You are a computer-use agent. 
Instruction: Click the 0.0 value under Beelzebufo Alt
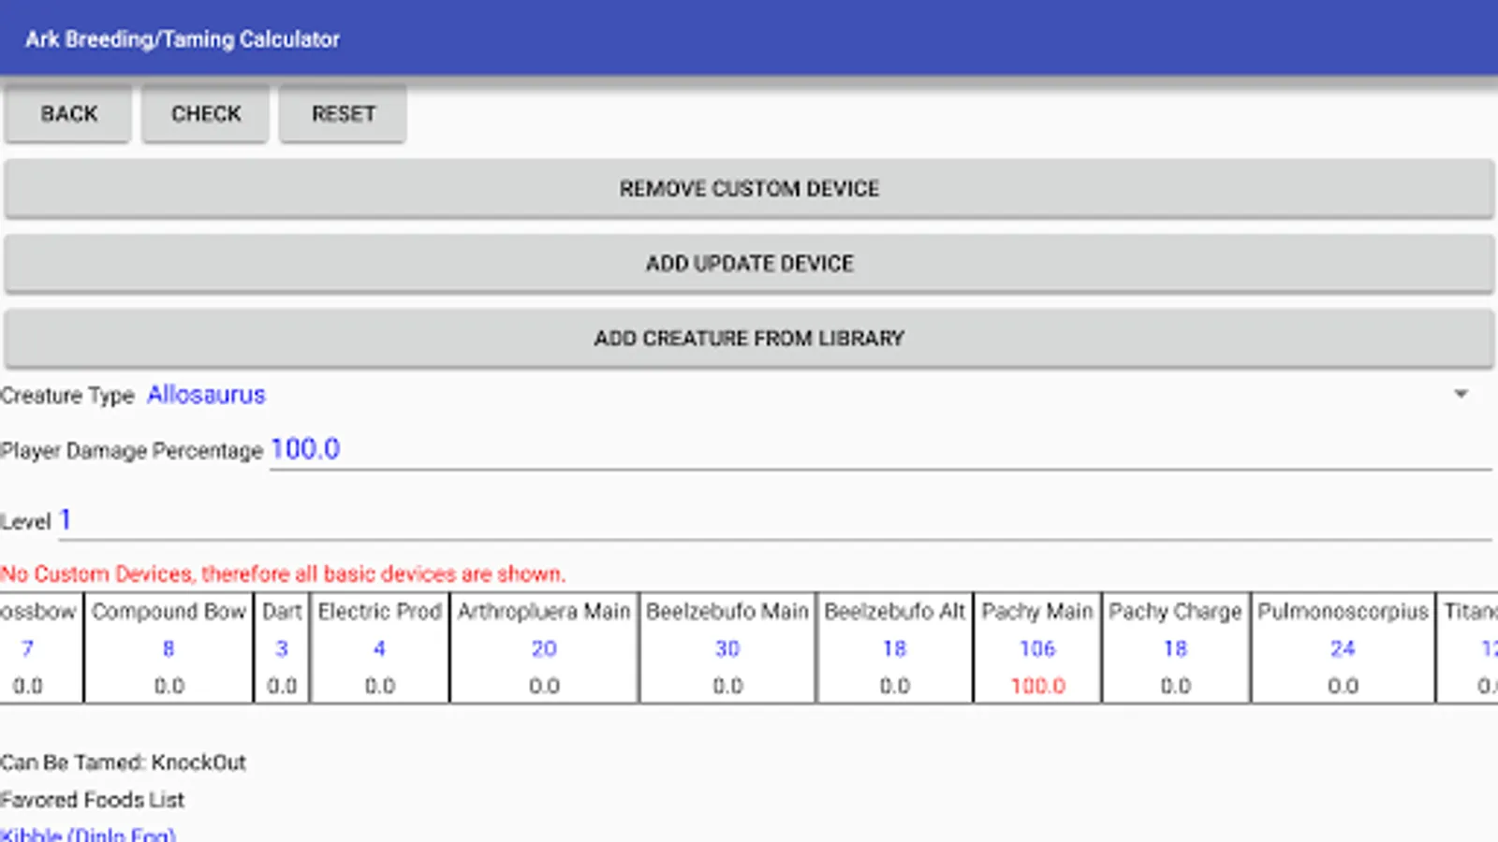tap(894, 686)
